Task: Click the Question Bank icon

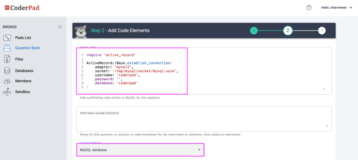Action: [x=7, y=48]
